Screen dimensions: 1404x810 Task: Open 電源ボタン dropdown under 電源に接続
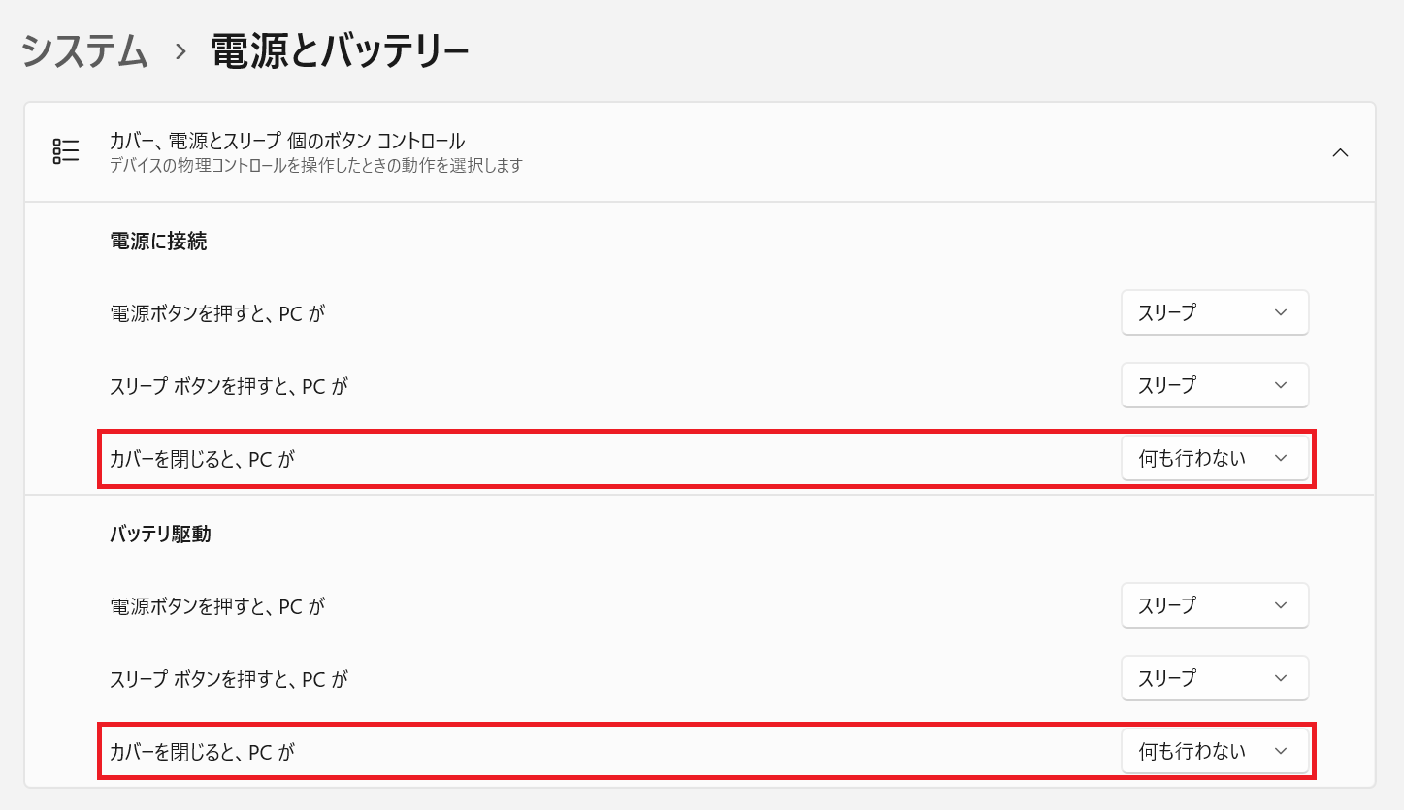click(x=1214, y=312)
